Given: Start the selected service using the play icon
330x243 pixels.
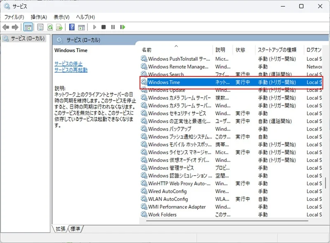Looking at the screenshot, I should 95,27.
